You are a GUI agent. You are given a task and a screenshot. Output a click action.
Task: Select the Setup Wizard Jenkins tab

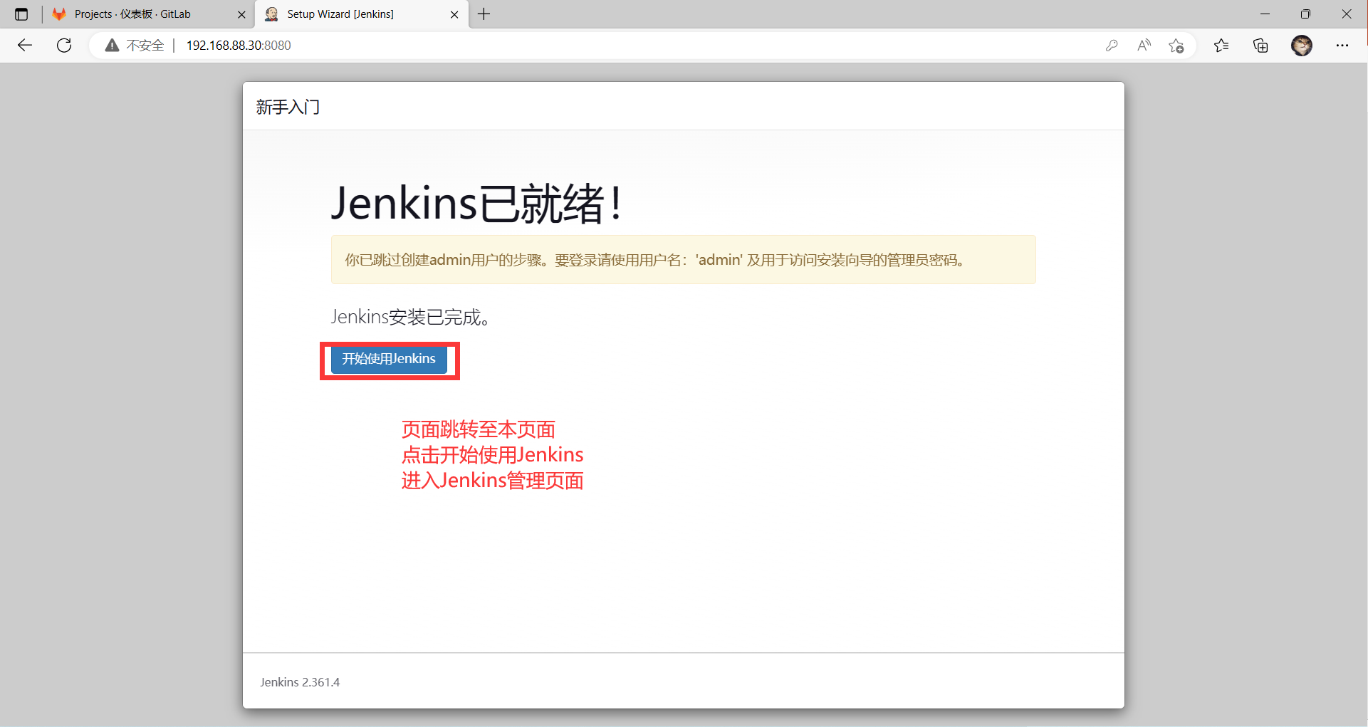point(340,14)
